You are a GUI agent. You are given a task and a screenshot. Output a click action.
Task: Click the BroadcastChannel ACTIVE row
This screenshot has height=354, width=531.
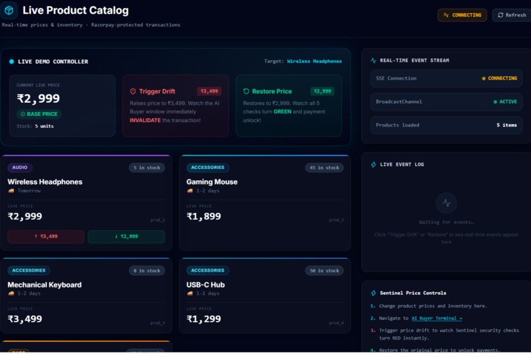point(446,102)
